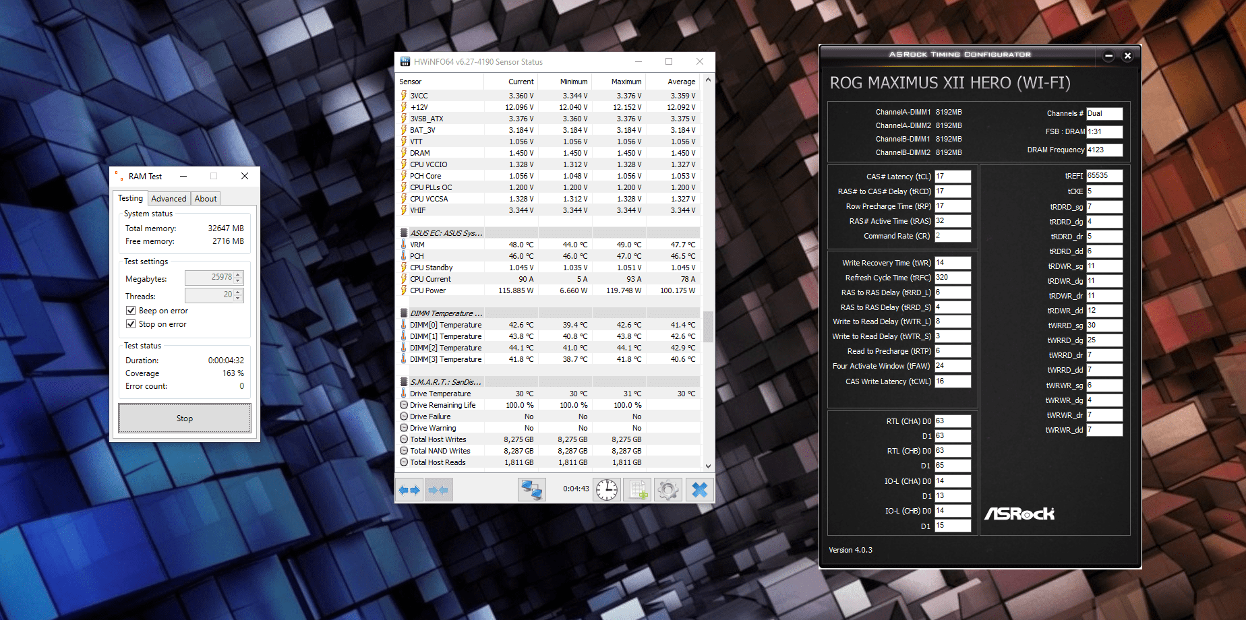Image resolution: width=1246 pixels, height=620 pixels.
Task: Increase Megabytes with the up spinner arrow
Action: [238, 274]
